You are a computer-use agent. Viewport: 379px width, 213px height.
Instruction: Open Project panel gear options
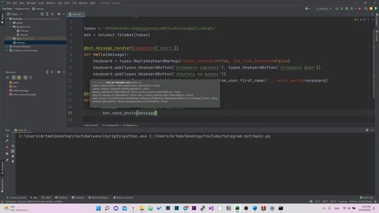tap(59, 14)
